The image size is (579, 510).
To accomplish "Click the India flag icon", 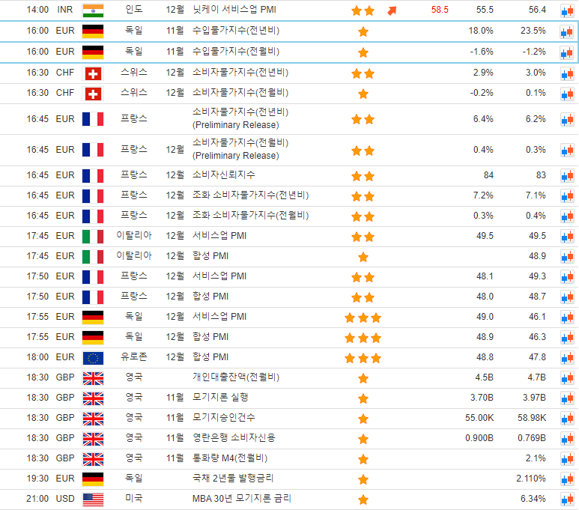I will click(93, 10).
